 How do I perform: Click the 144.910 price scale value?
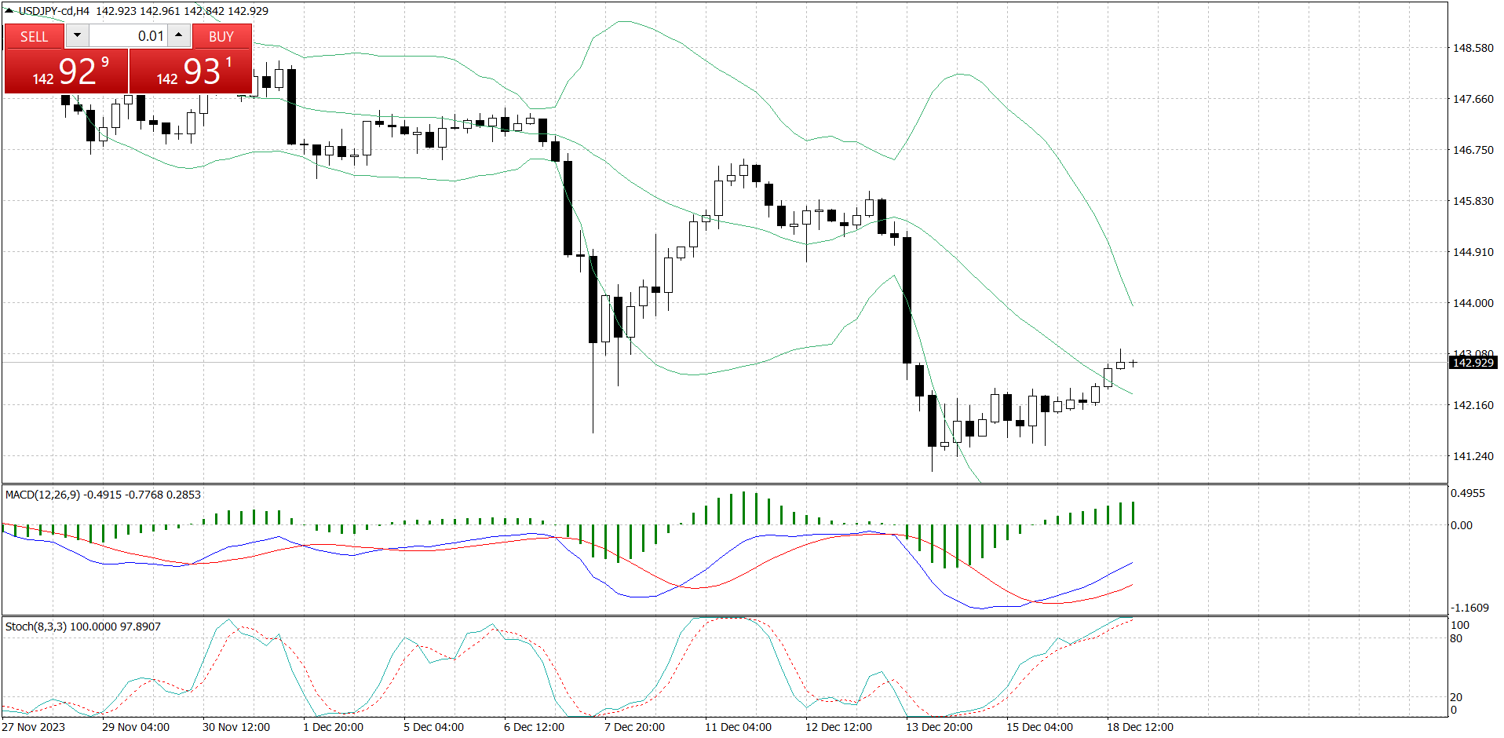pyautogui.click(x=1473, y=252)
